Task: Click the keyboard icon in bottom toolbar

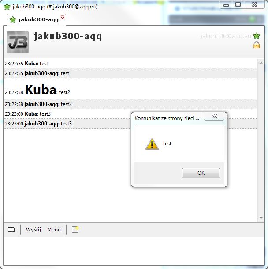Action: (11, 230)
